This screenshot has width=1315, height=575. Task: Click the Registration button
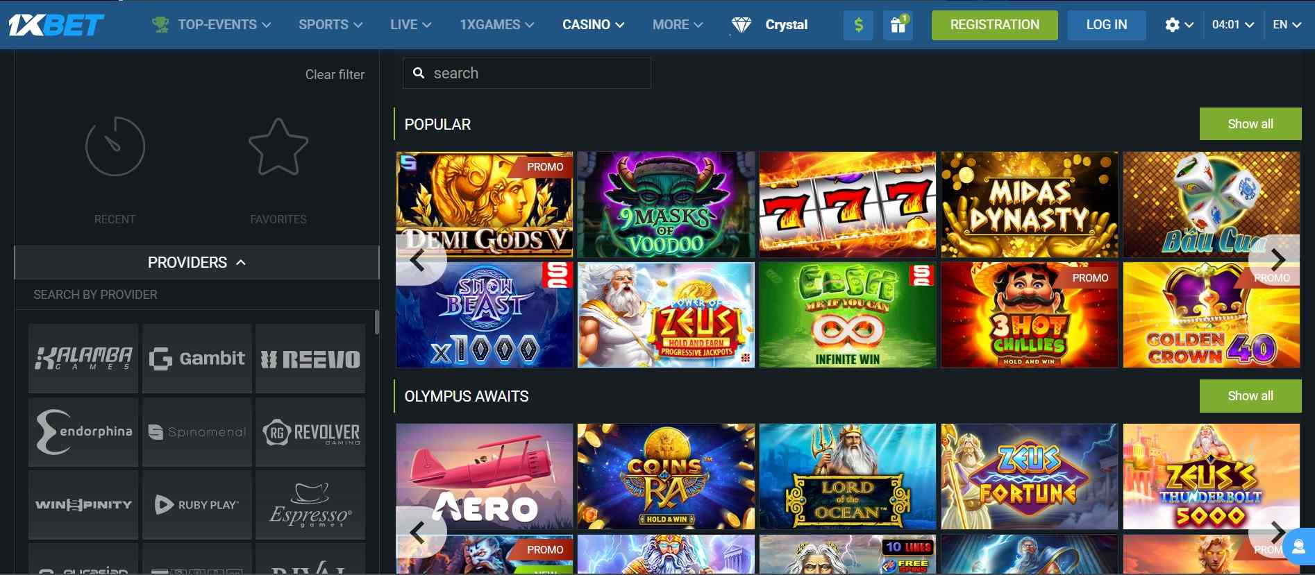(x=994, y=25)
